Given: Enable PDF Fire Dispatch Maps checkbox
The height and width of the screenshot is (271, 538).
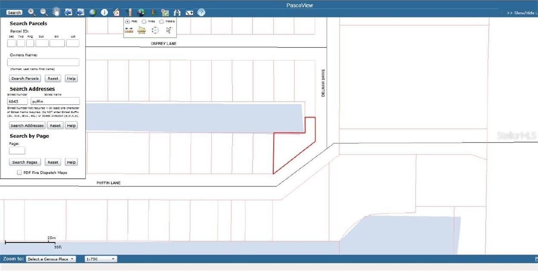Looking at the screenshot, I should click(19, 172).
